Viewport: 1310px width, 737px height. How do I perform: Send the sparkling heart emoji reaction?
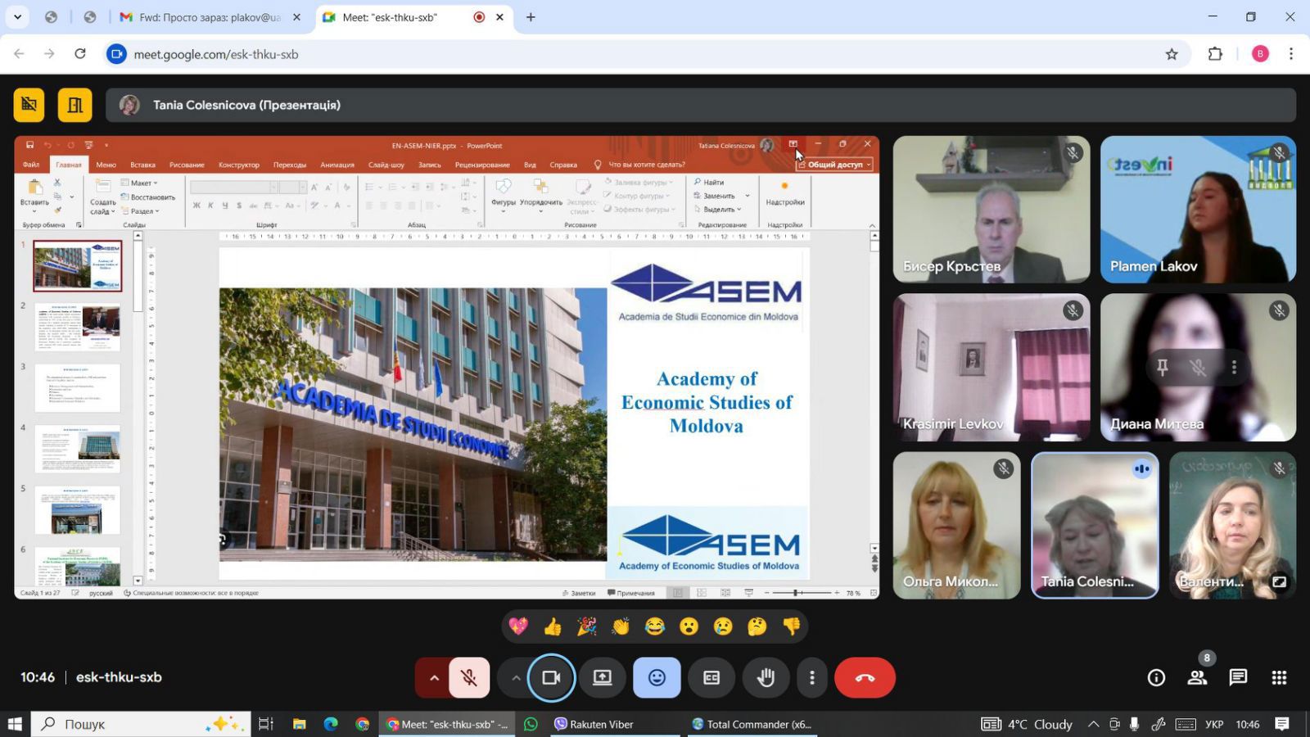518,626
